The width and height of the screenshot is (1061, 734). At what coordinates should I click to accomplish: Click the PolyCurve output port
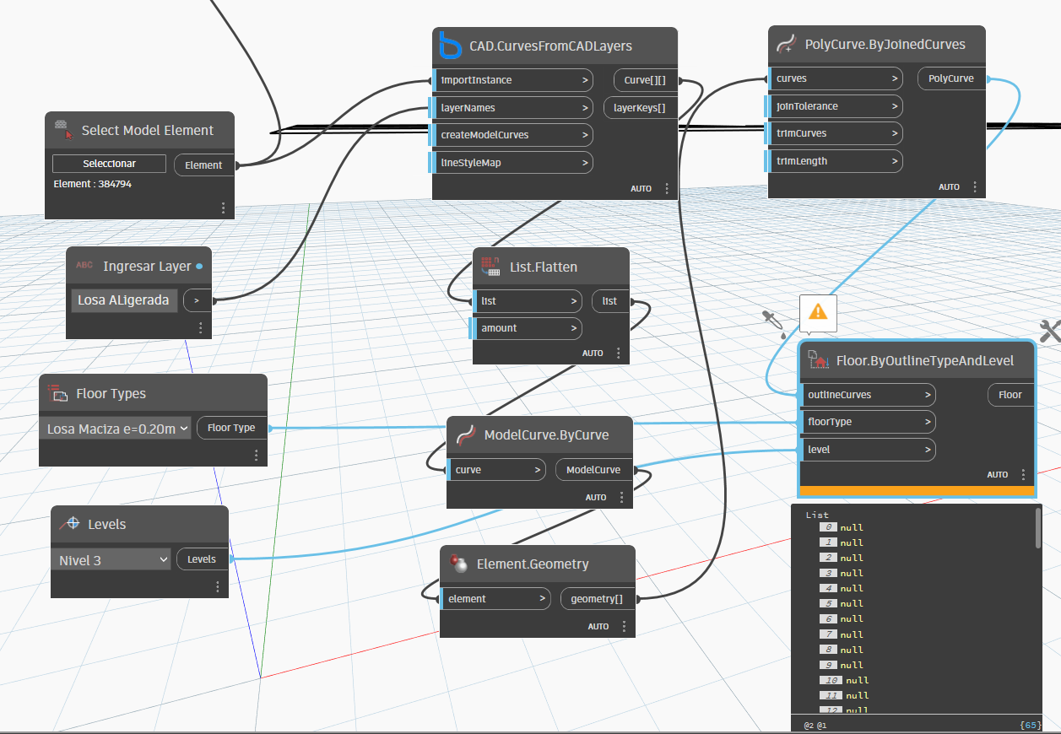(x=951, y=78)
